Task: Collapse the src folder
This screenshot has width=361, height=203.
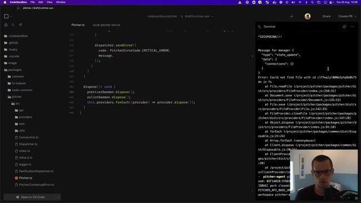Action: 15,104
